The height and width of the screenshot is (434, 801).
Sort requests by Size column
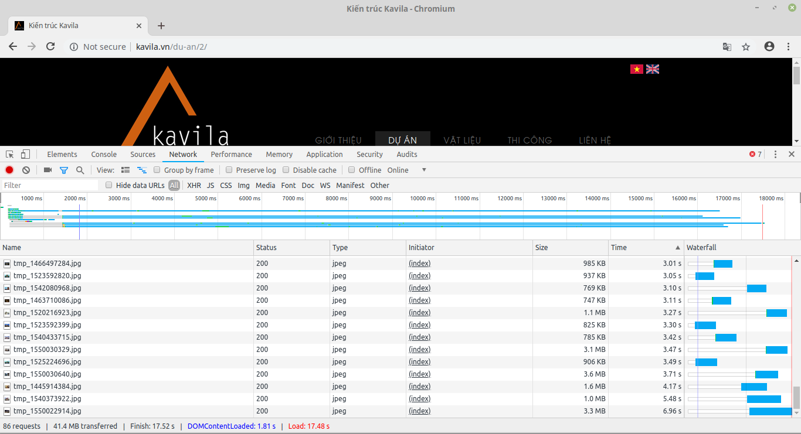(x=571, y=248)
